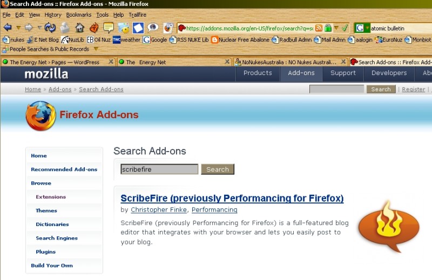The width and height of the screenshot is (432, 280).
Task: Click the Register link
Action: tap(413, 89)
